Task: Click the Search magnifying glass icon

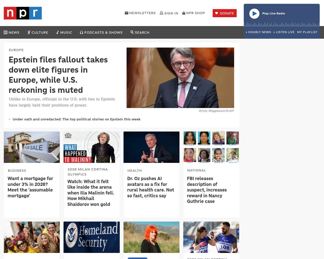Action: [132, 32]
